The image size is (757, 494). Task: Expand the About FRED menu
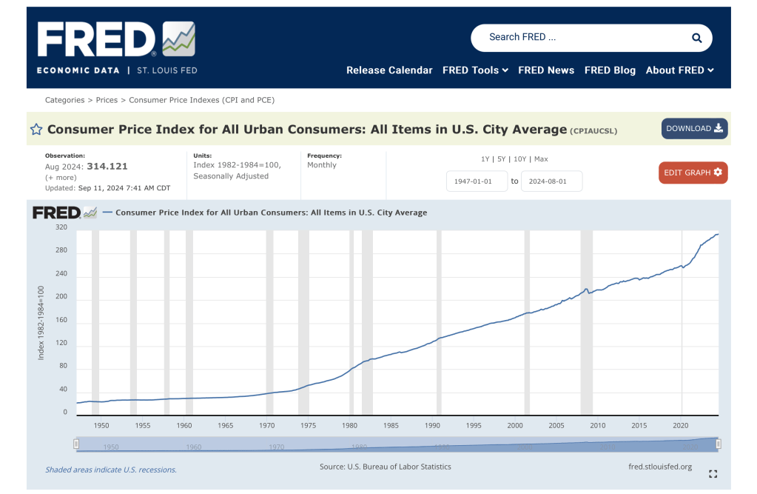[679, 70]
